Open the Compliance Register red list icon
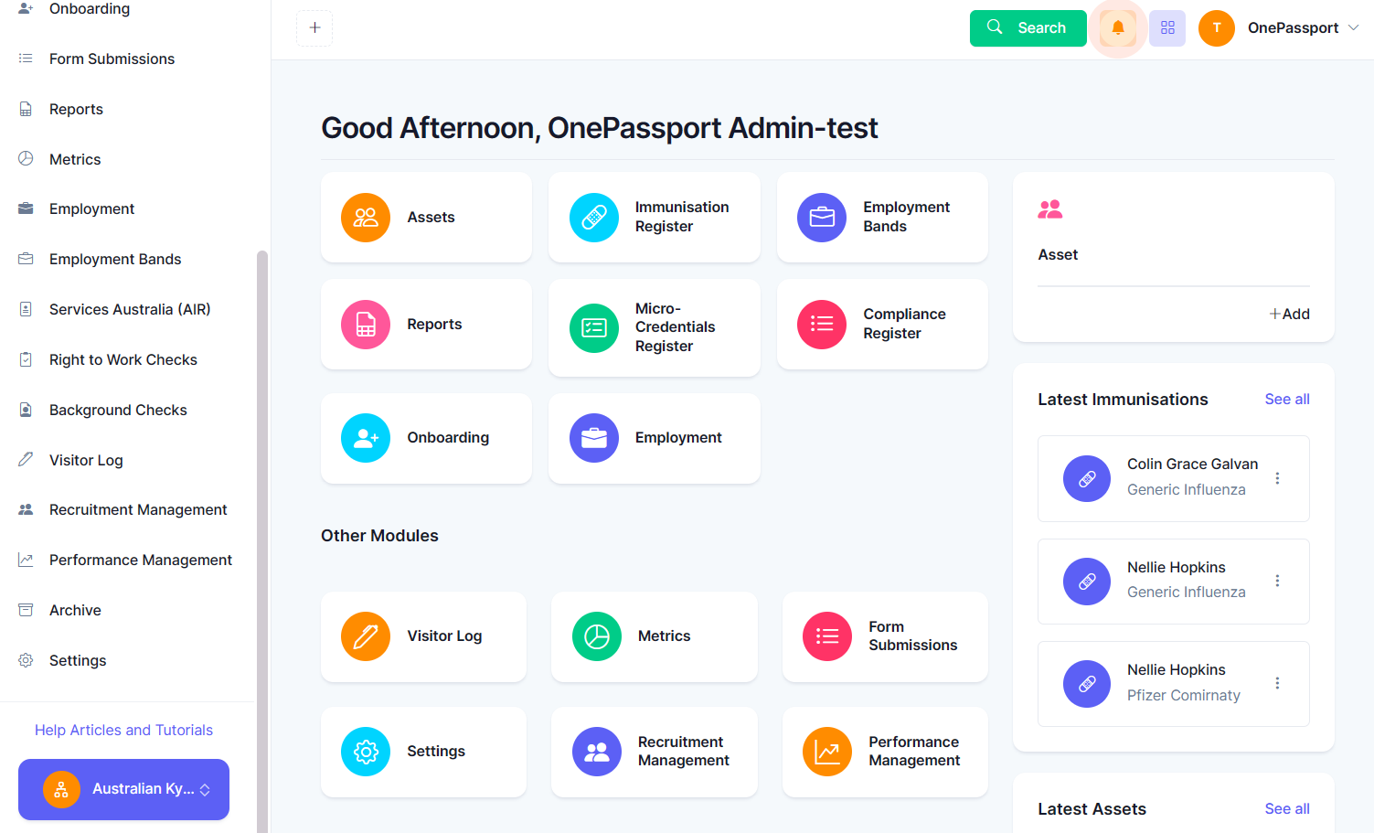1374x833 pixels. point(822,325)
